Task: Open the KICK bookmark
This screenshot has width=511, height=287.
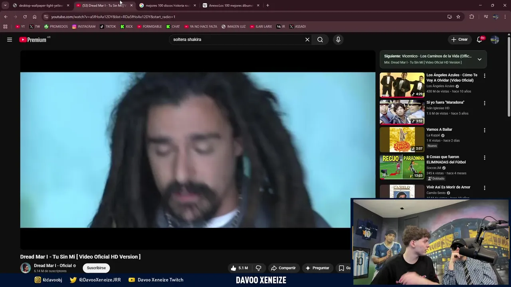Action: (127, 27)
